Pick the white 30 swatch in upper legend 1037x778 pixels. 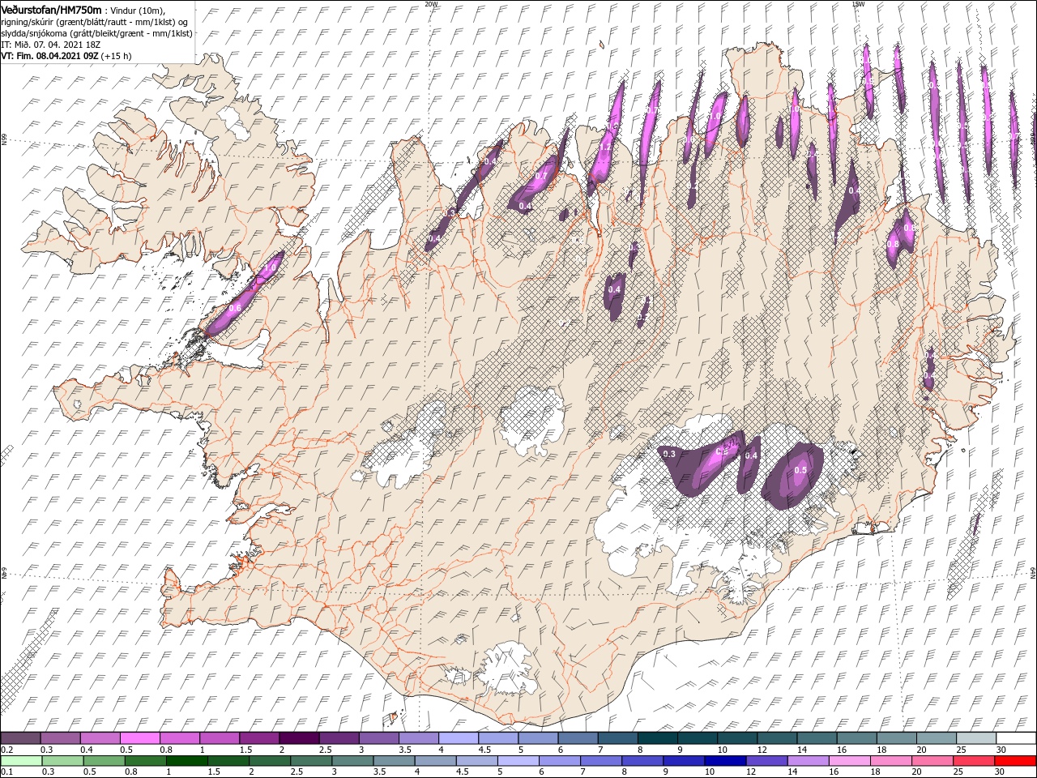[x=1015, y=738]
